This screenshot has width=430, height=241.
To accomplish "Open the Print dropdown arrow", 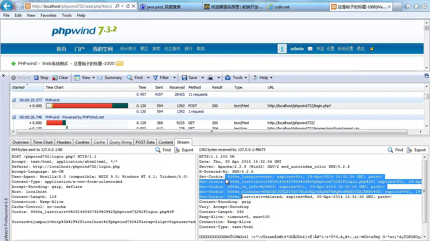I will [218, 78].
